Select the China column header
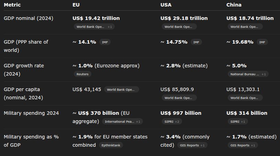Viewport: 280px width, 156px height. coord(234,5)
